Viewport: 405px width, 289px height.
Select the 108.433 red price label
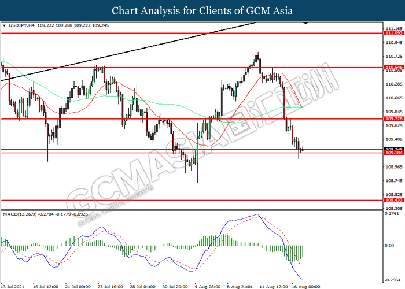pos(393,200)
